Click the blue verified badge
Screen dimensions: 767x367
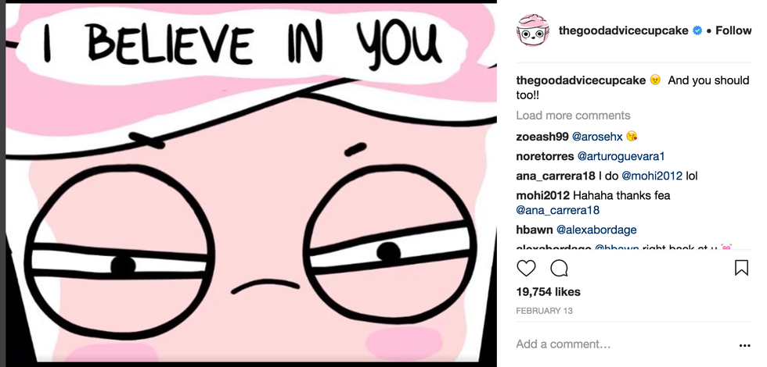point(697,30)
